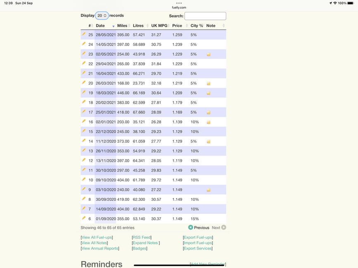This screenshot has width=358, height=268.
Task: Open View Annual Reports link
Action: tap(100, 248)
